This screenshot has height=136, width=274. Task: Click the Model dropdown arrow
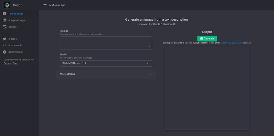[x=148, y=63]
